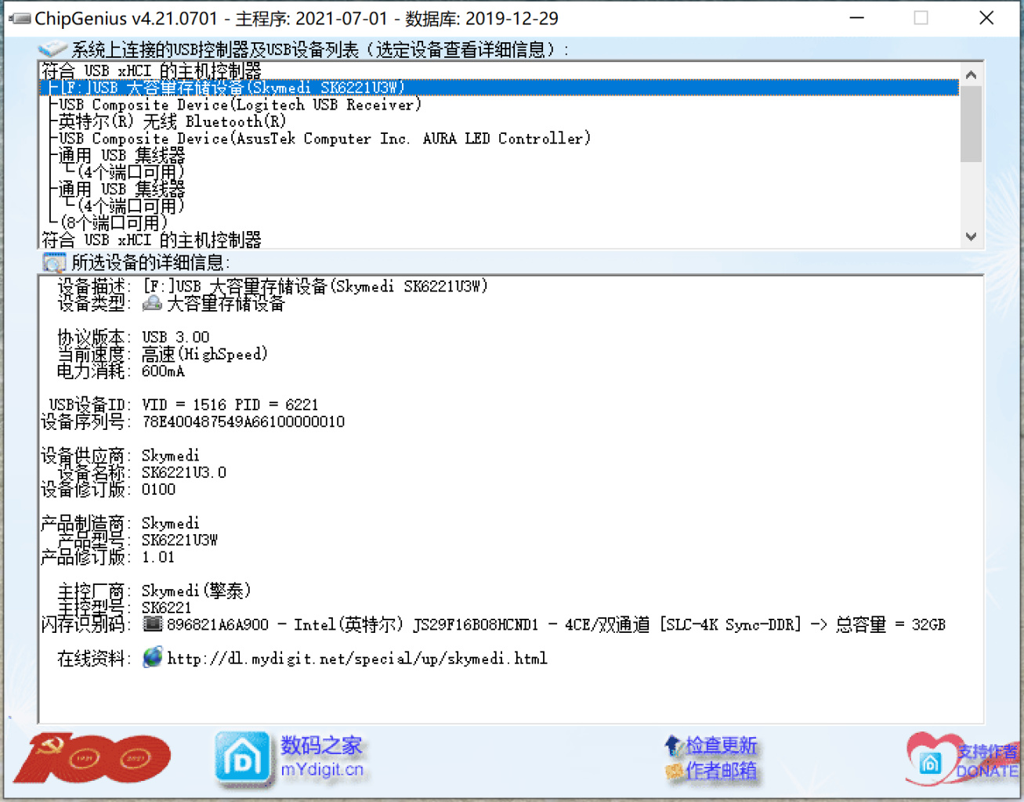Click Skymedi in the 产品制造商 row
The width and height of the screenshot is (1024, 802).
pos(171,523)
